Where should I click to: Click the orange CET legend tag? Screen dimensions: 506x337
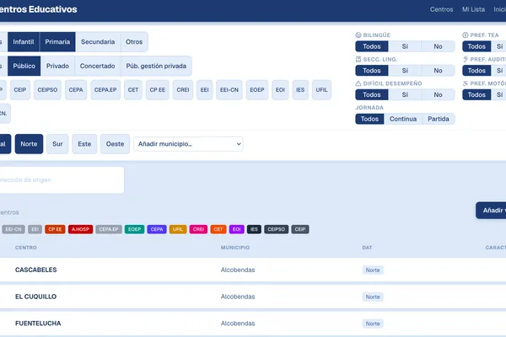[218, 229]
